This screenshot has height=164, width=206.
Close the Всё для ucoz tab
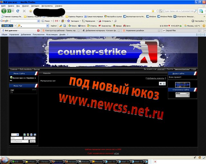[38, 31]
